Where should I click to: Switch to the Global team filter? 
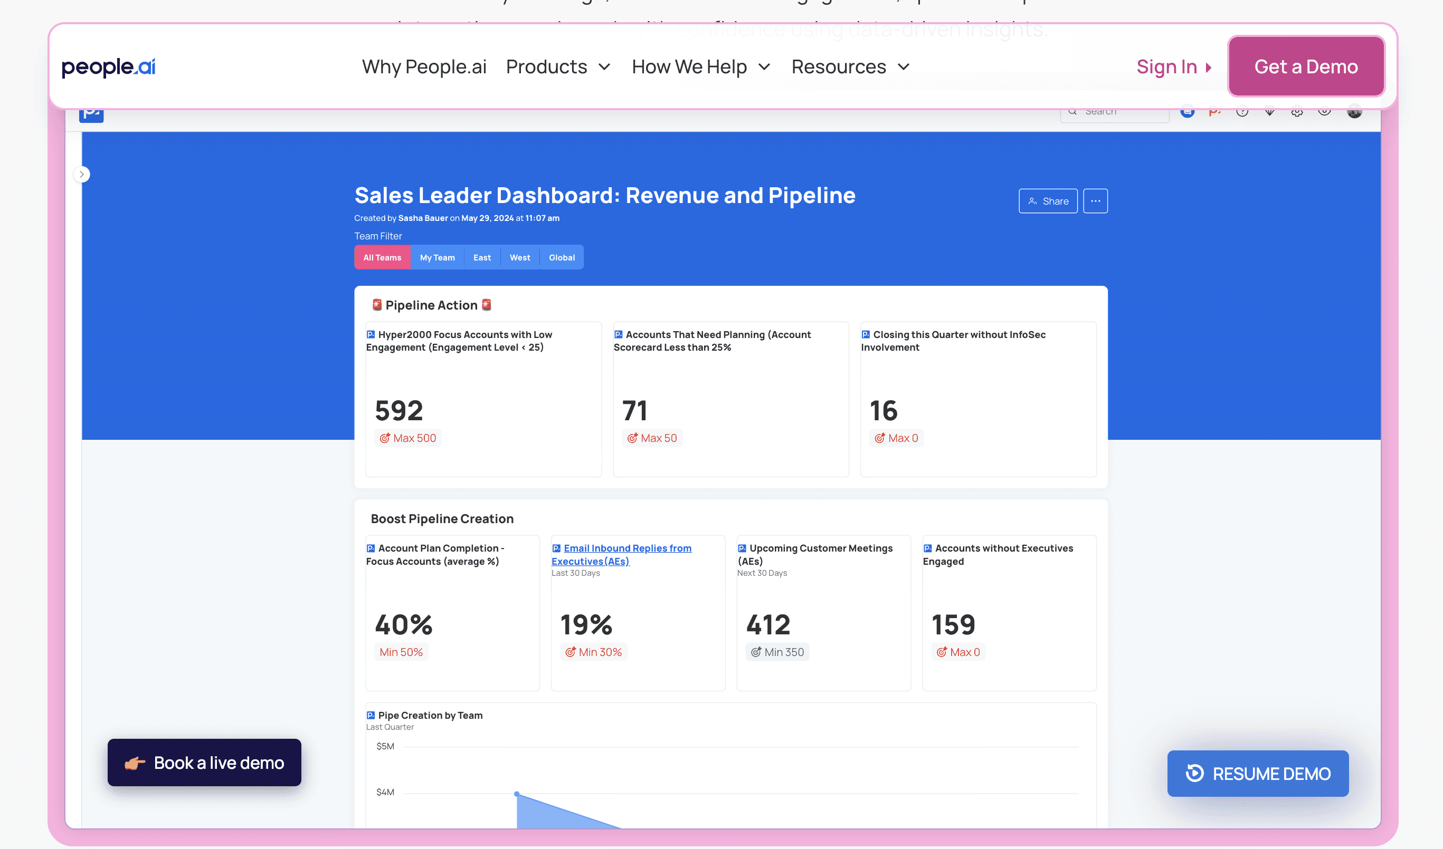(561, 257)
